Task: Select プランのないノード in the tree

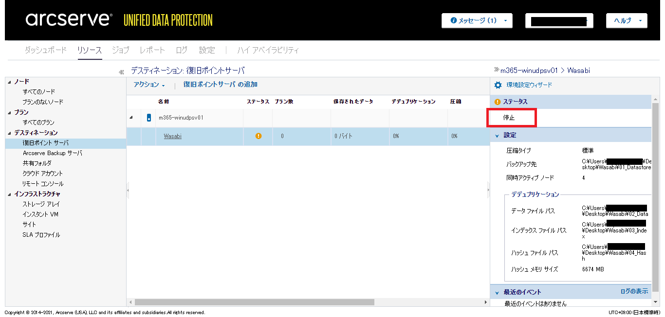Action: 43,102
